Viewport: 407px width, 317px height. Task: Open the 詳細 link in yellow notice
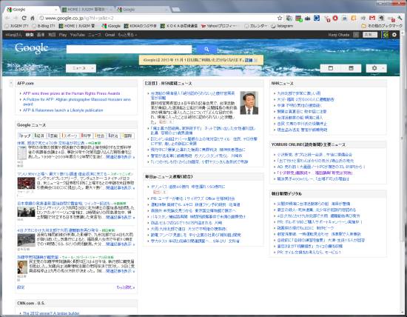249,60
